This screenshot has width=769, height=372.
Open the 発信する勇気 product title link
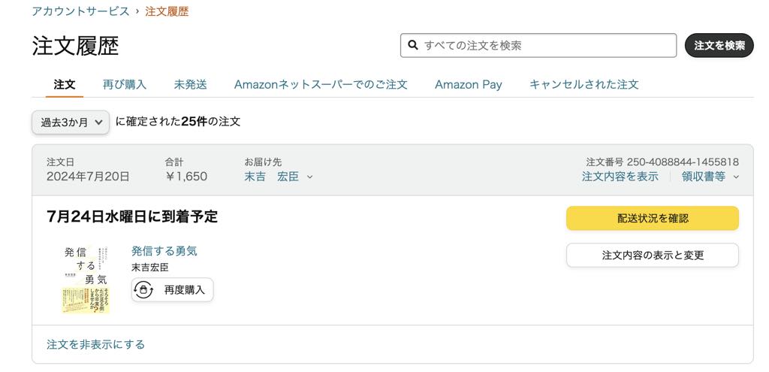pyautogui.click(x=164, y=251)
